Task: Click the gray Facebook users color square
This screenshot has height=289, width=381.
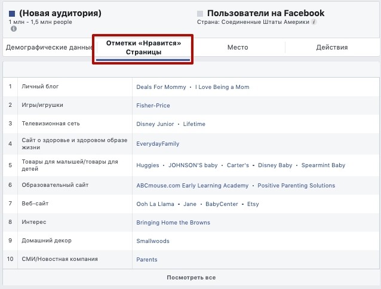Action: [200, 14]
